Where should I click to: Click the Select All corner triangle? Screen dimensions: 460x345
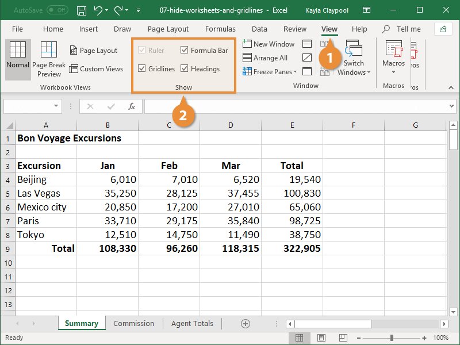10,125
